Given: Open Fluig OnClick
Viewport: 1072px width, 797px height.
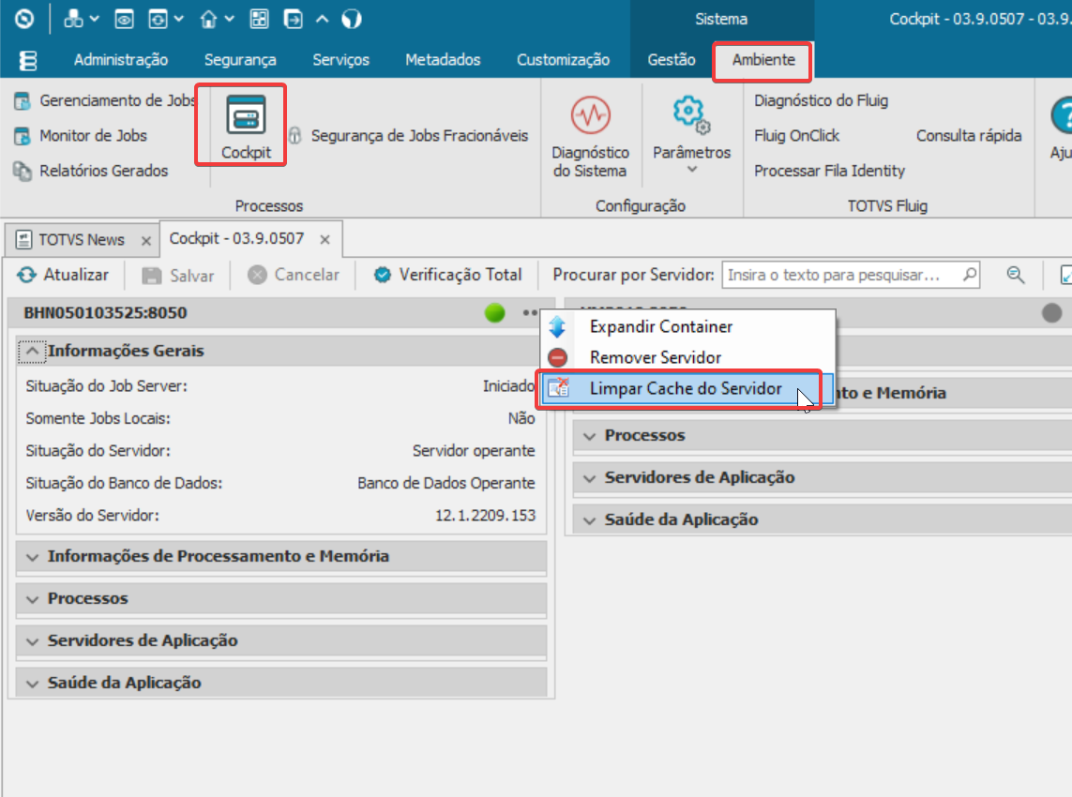Looking at the screenshot, I should point(796,135).
